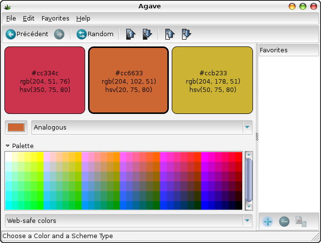Viewport: 321px width, 243px height.
Task: Select the #ccb233 yellow swatch
Action: [x=212, y=80]
